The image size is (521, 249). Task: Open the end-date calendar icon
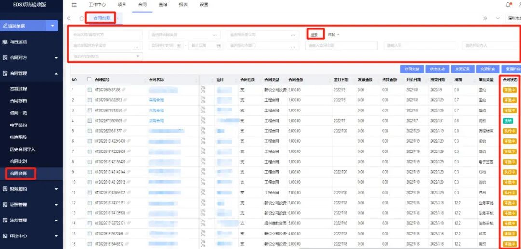[219, 46]
